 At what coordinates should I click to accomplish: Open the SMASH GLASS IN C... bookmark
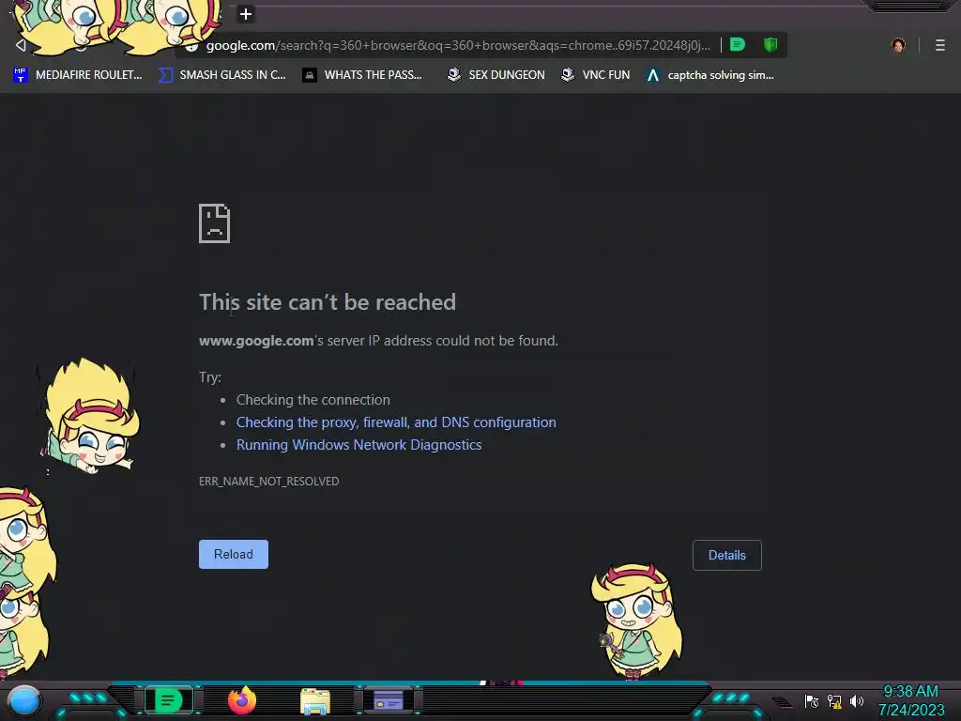coord(221,75)
